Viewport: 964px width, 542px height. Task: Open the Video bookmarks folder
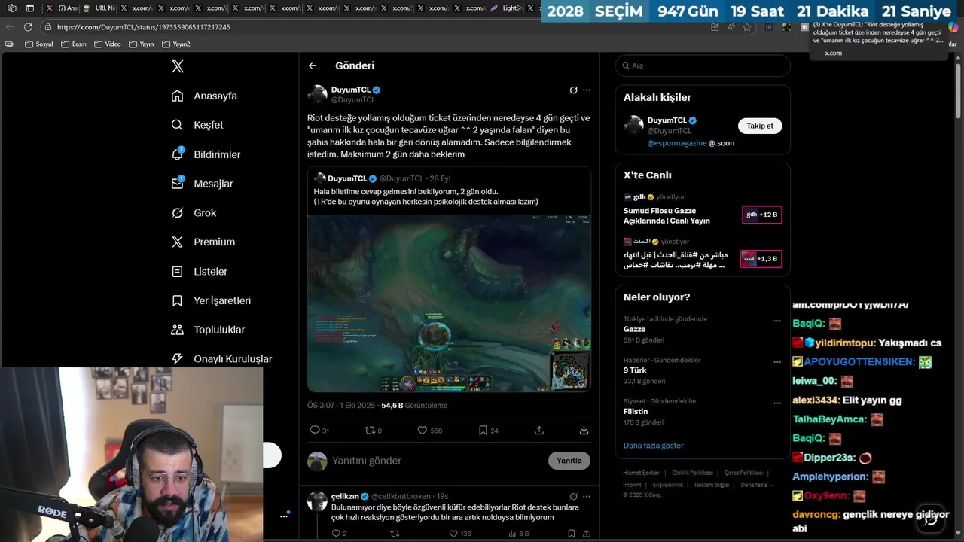pos(108,44)
